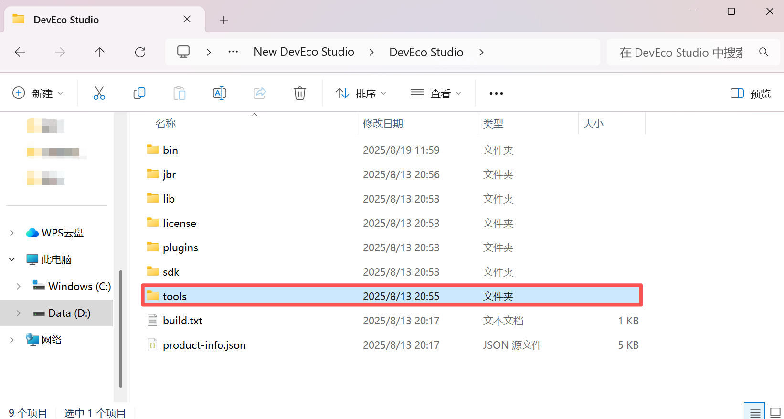784x419 pixels.
Task: Click New DevEco Studio breadcrumb
Action: pos(304,52)
